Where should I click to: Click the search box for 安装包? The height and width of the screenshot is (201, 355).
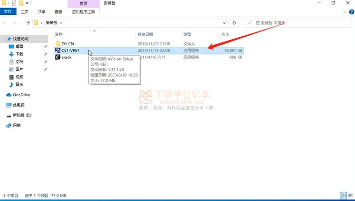click(297, 23)
